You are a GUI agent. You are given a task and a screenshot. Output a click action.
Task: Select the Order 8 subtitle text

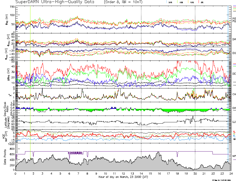[x=125, y=2]
